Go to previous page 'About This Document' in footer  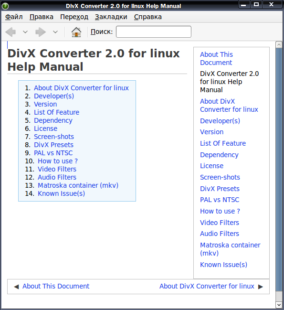56,286
